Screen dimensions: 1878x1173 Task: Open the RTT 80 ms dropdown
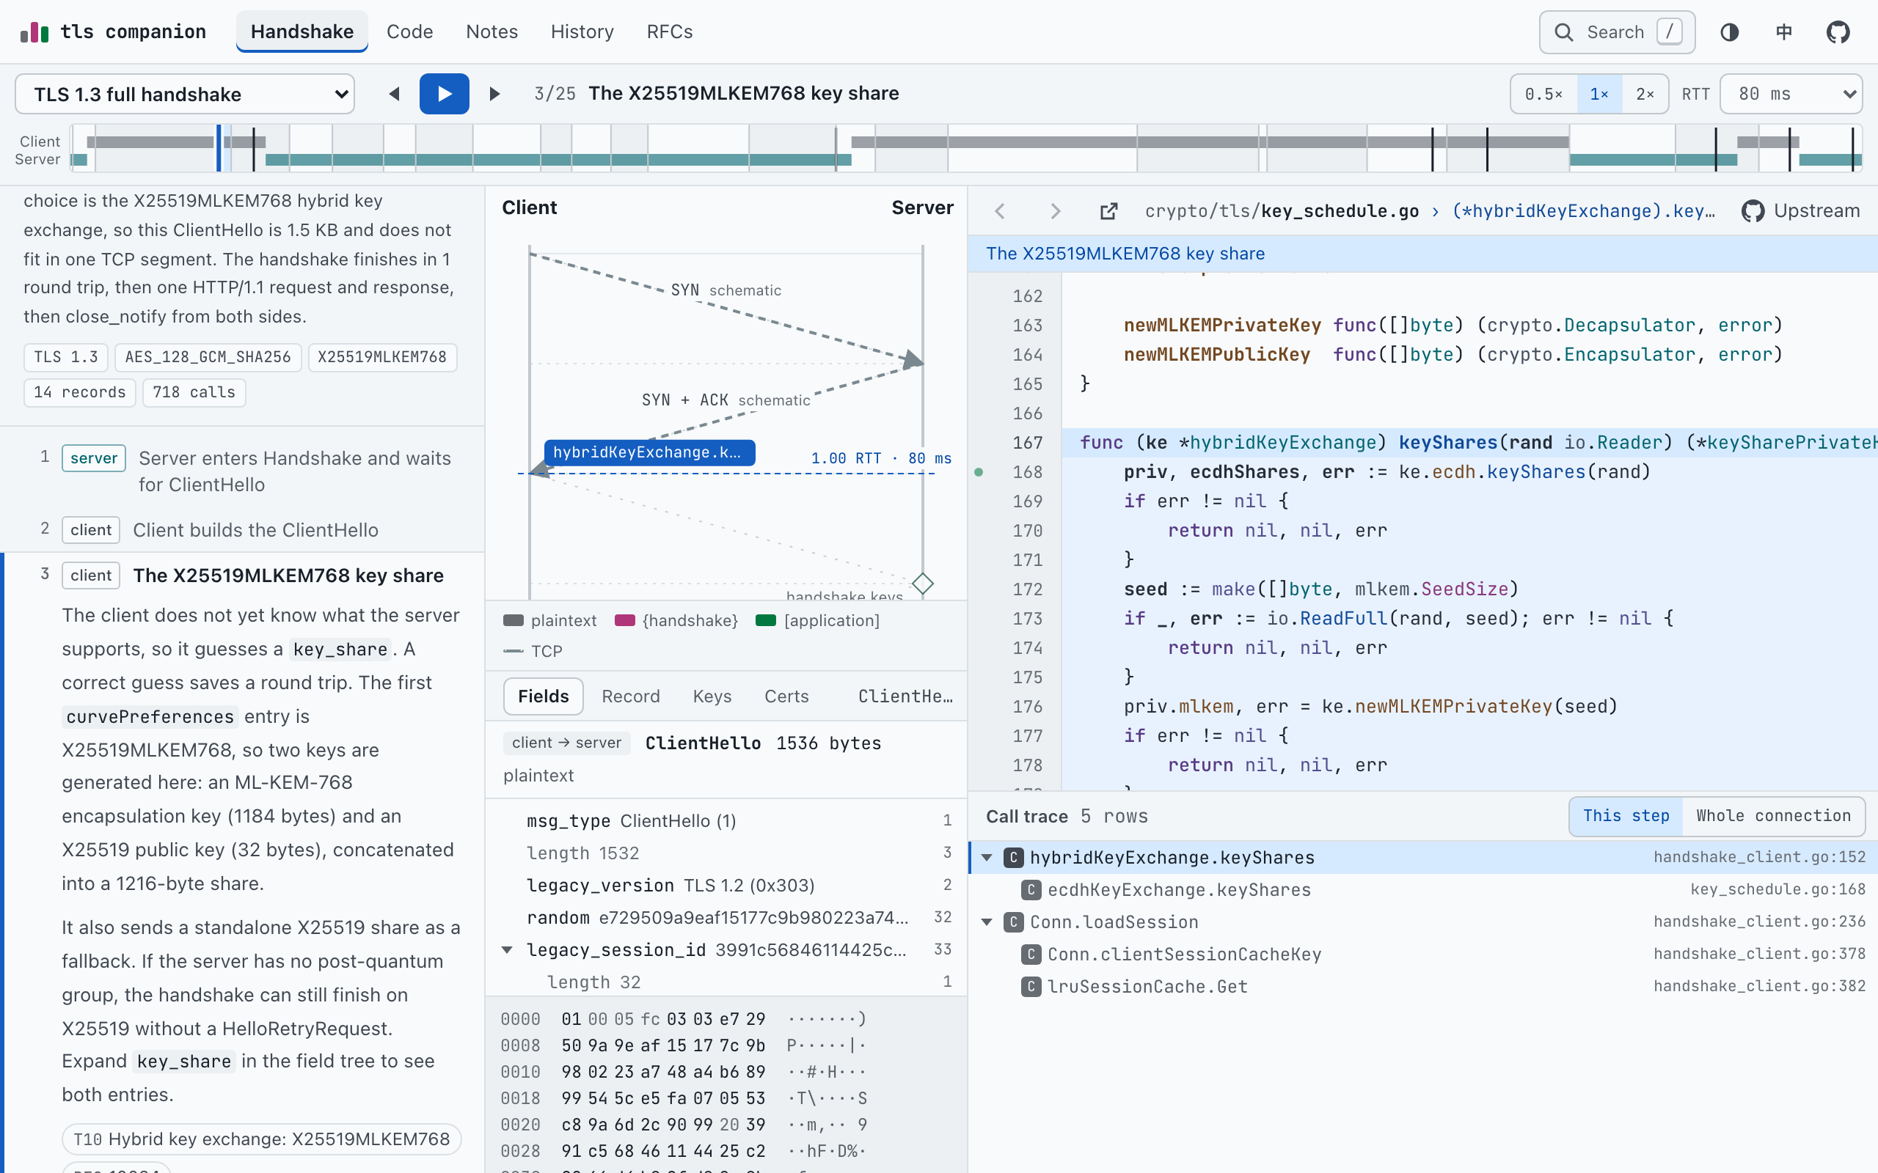(x=1791, y=94)
